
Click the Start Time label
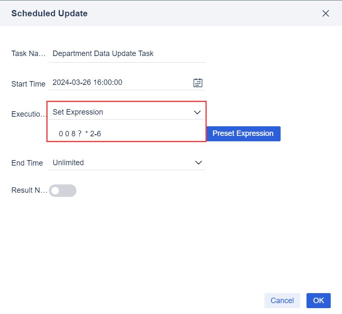point(28,84)
